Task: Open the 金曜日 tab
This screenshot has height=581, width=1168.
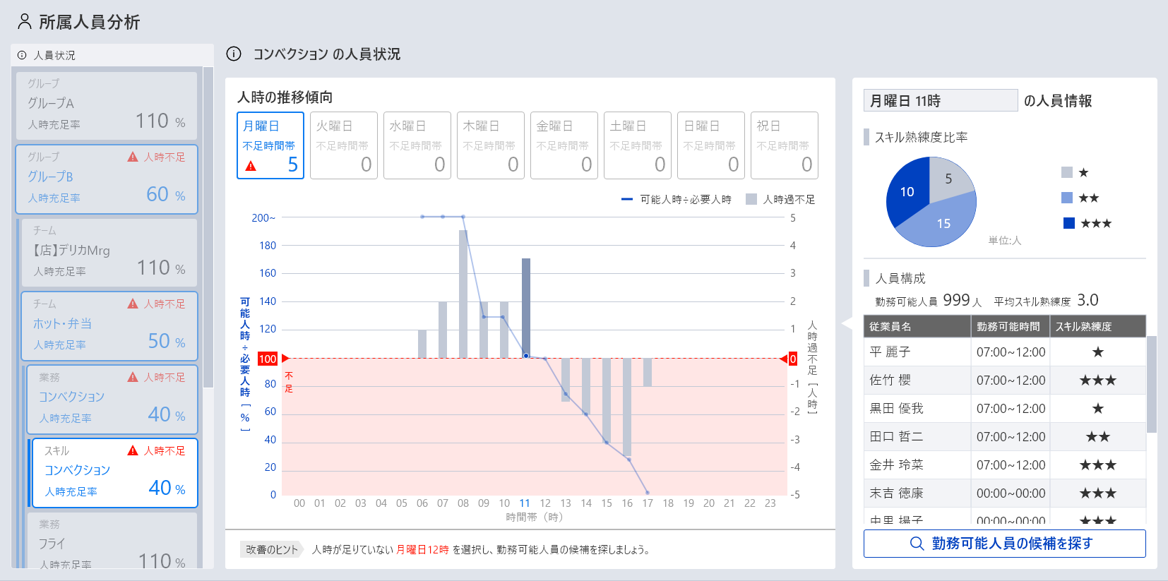Action: point(564,145)
